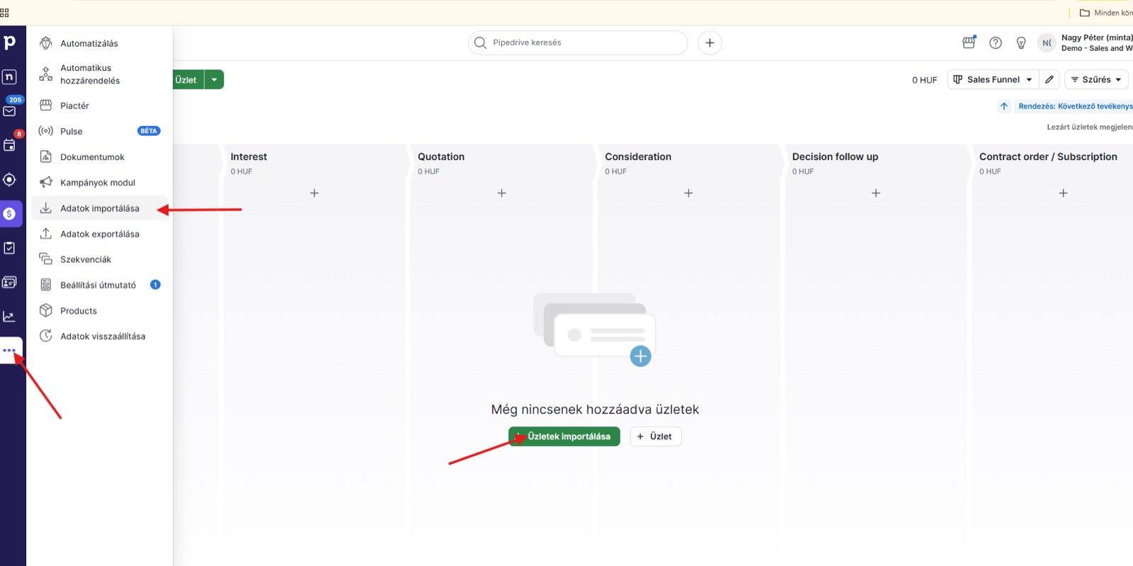Select Adatok importálása menu item

[99, 208]
